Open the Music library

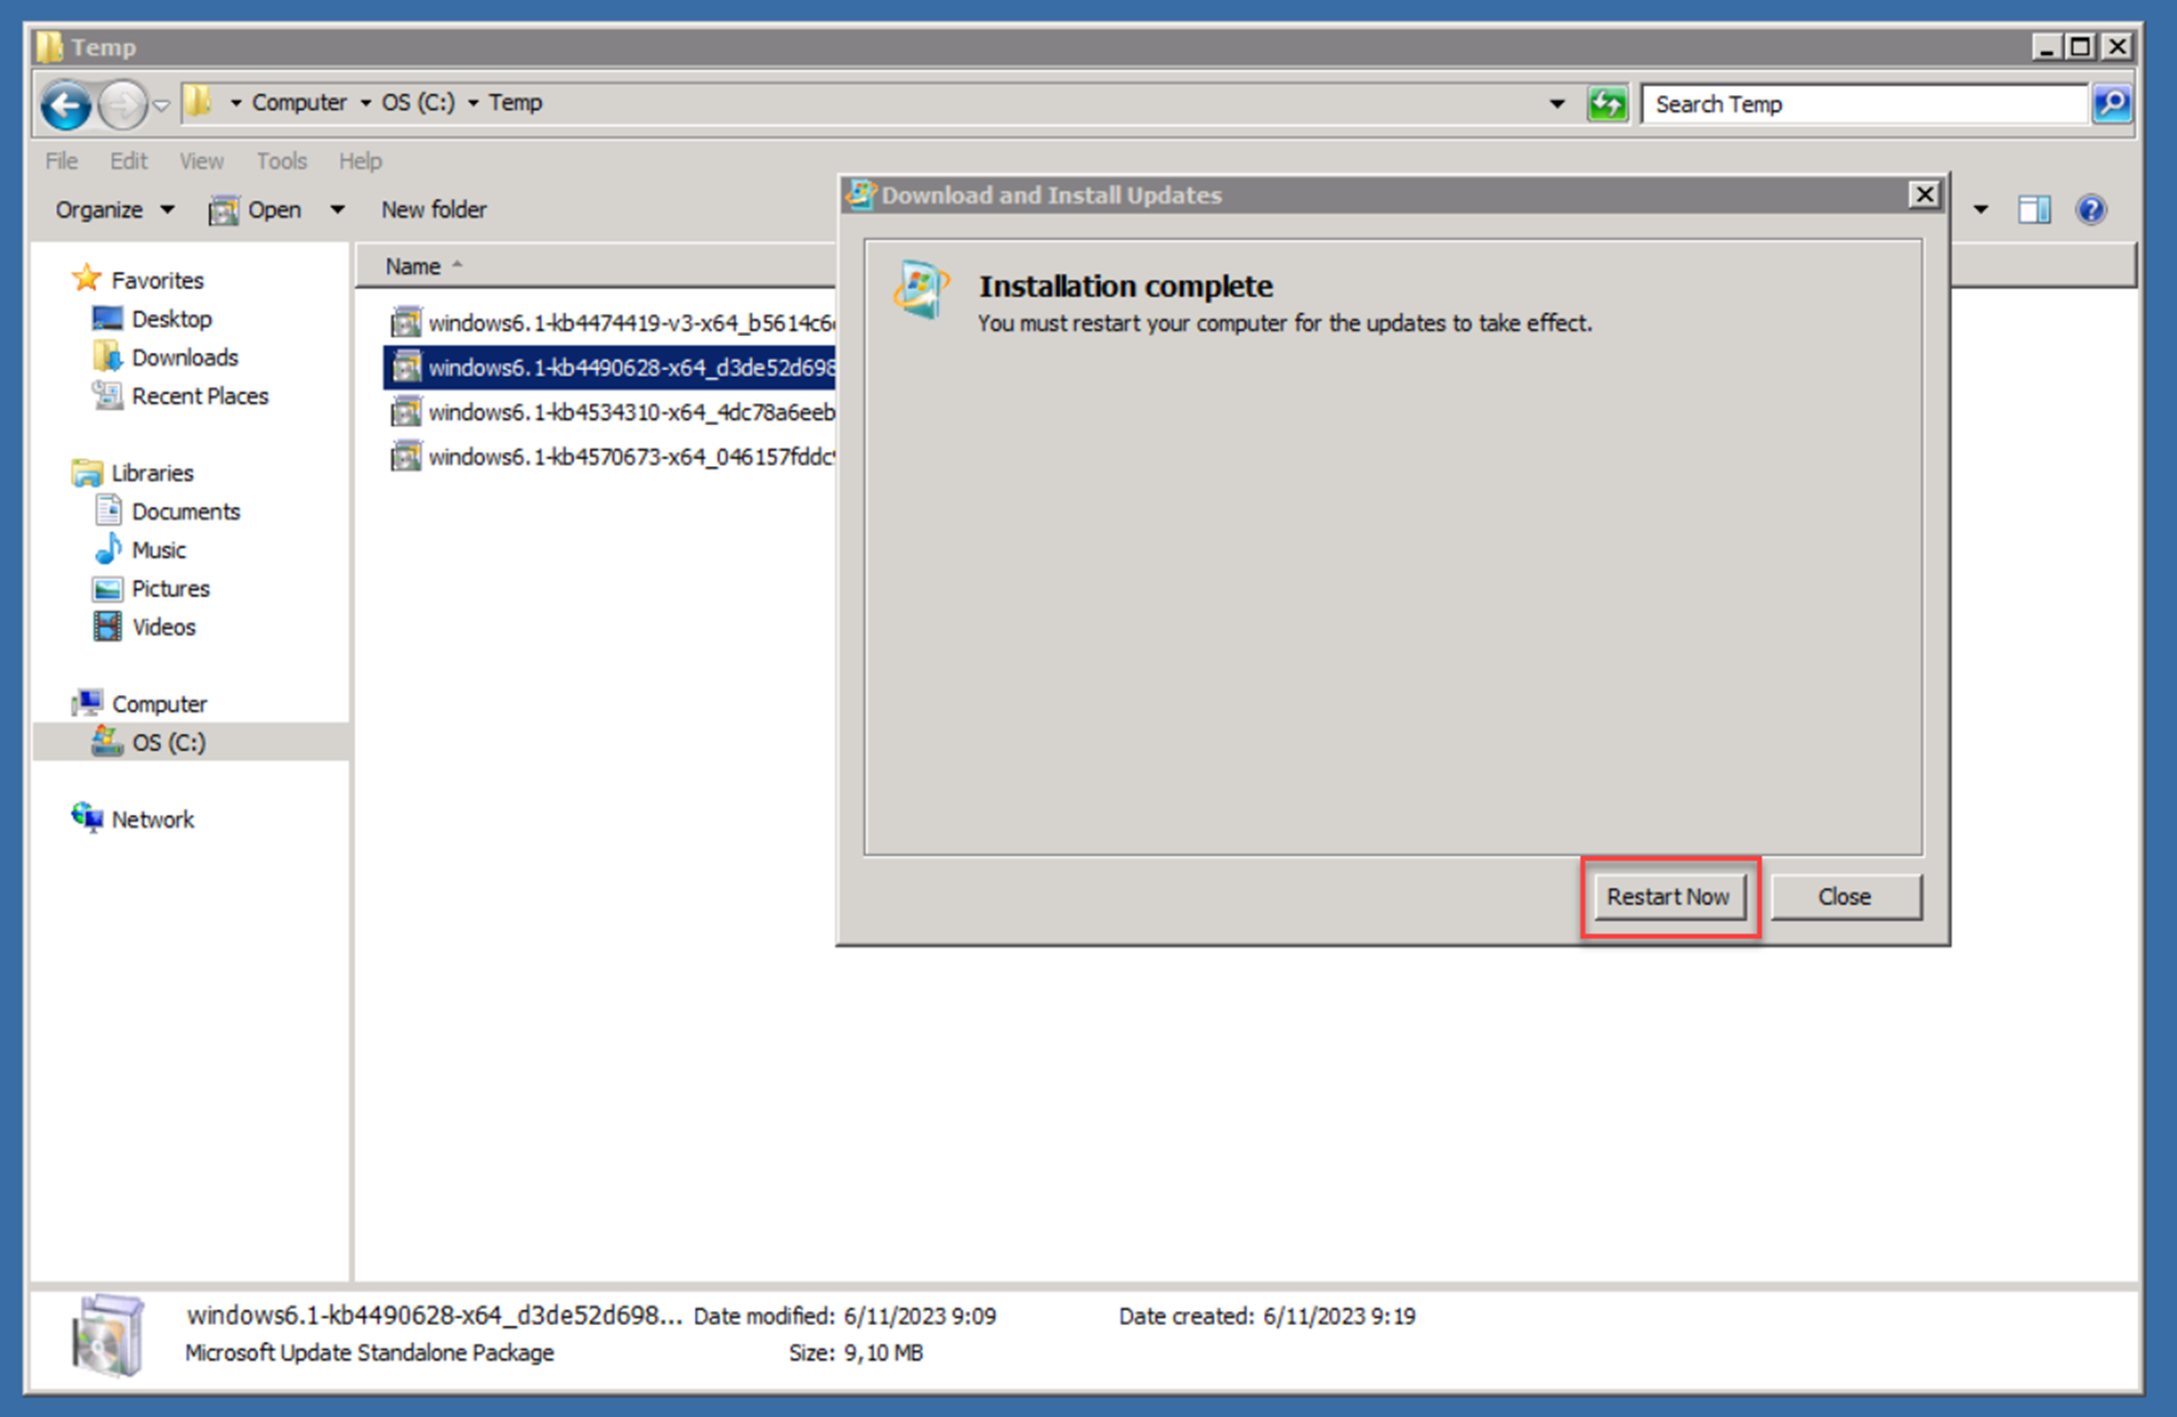pos(159,550)
